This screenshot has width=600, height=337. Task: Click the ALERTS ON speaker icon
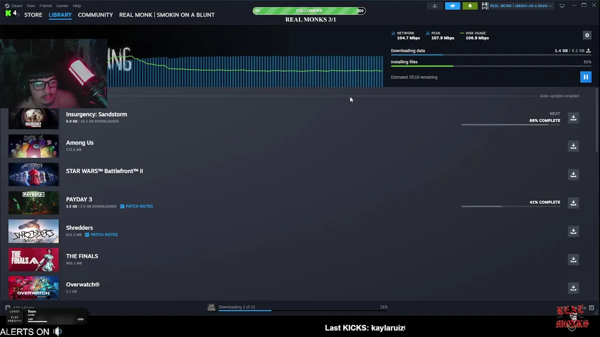pyautogui.click(x=57, y=331)
